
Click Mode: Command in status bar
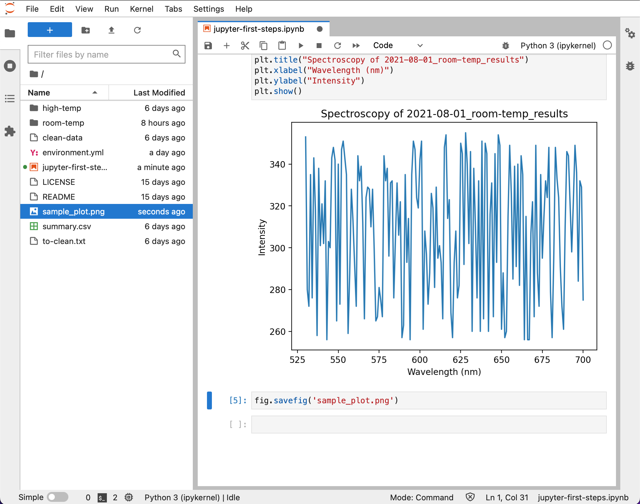point(422,497)
